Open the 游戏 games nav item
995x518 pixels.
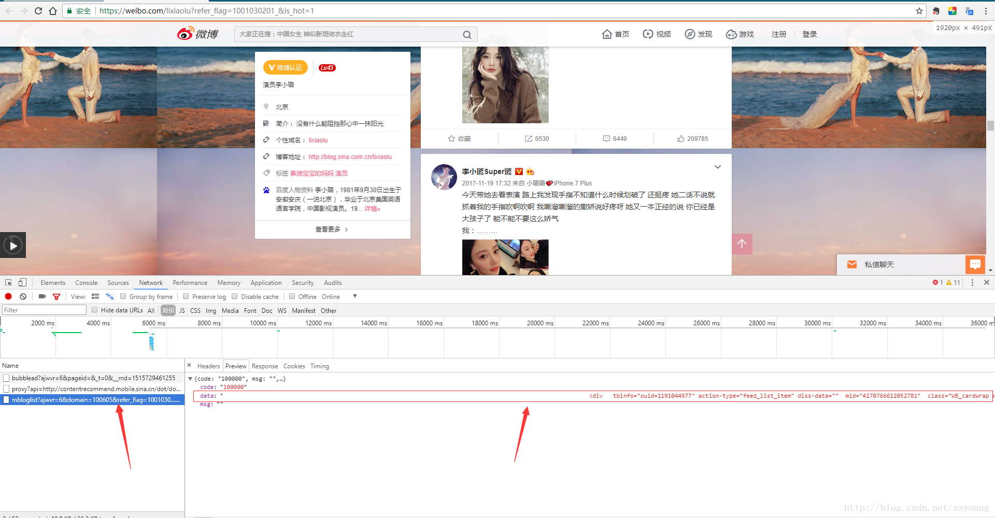740,34
